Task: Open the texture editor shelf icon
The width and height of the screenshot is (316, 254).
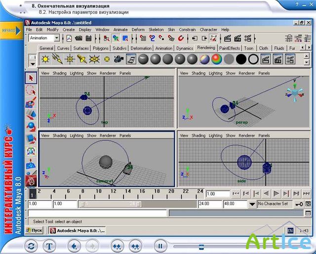Action: [131, 59]
